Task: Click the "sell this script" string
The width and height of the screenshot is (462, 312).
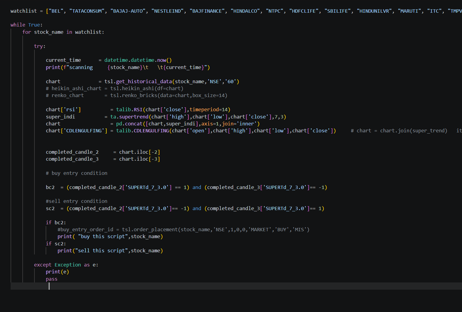Action: 101,251
